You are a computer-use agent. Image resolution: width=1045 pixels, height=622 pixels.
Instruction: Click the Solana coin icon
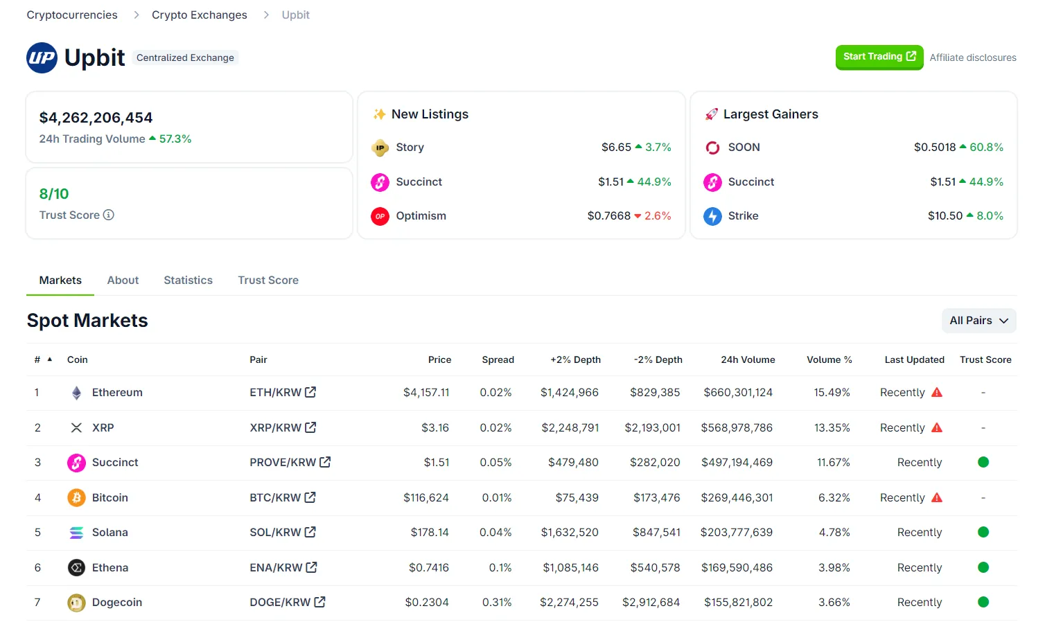click(x=76, y=533)
